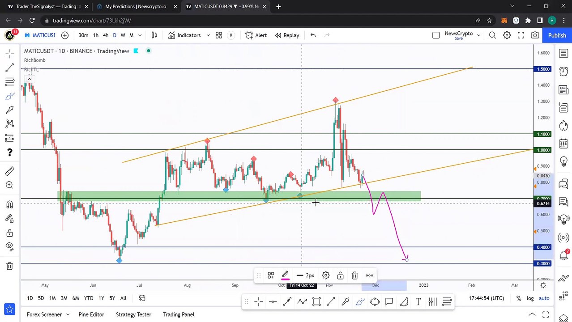Take a chart snapshot with camera icon

coord(535,35)
